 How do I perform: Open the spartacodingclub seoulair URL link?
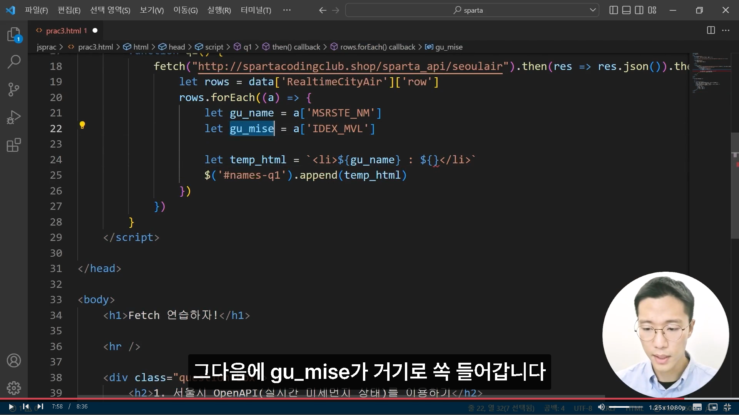[350, 66]
